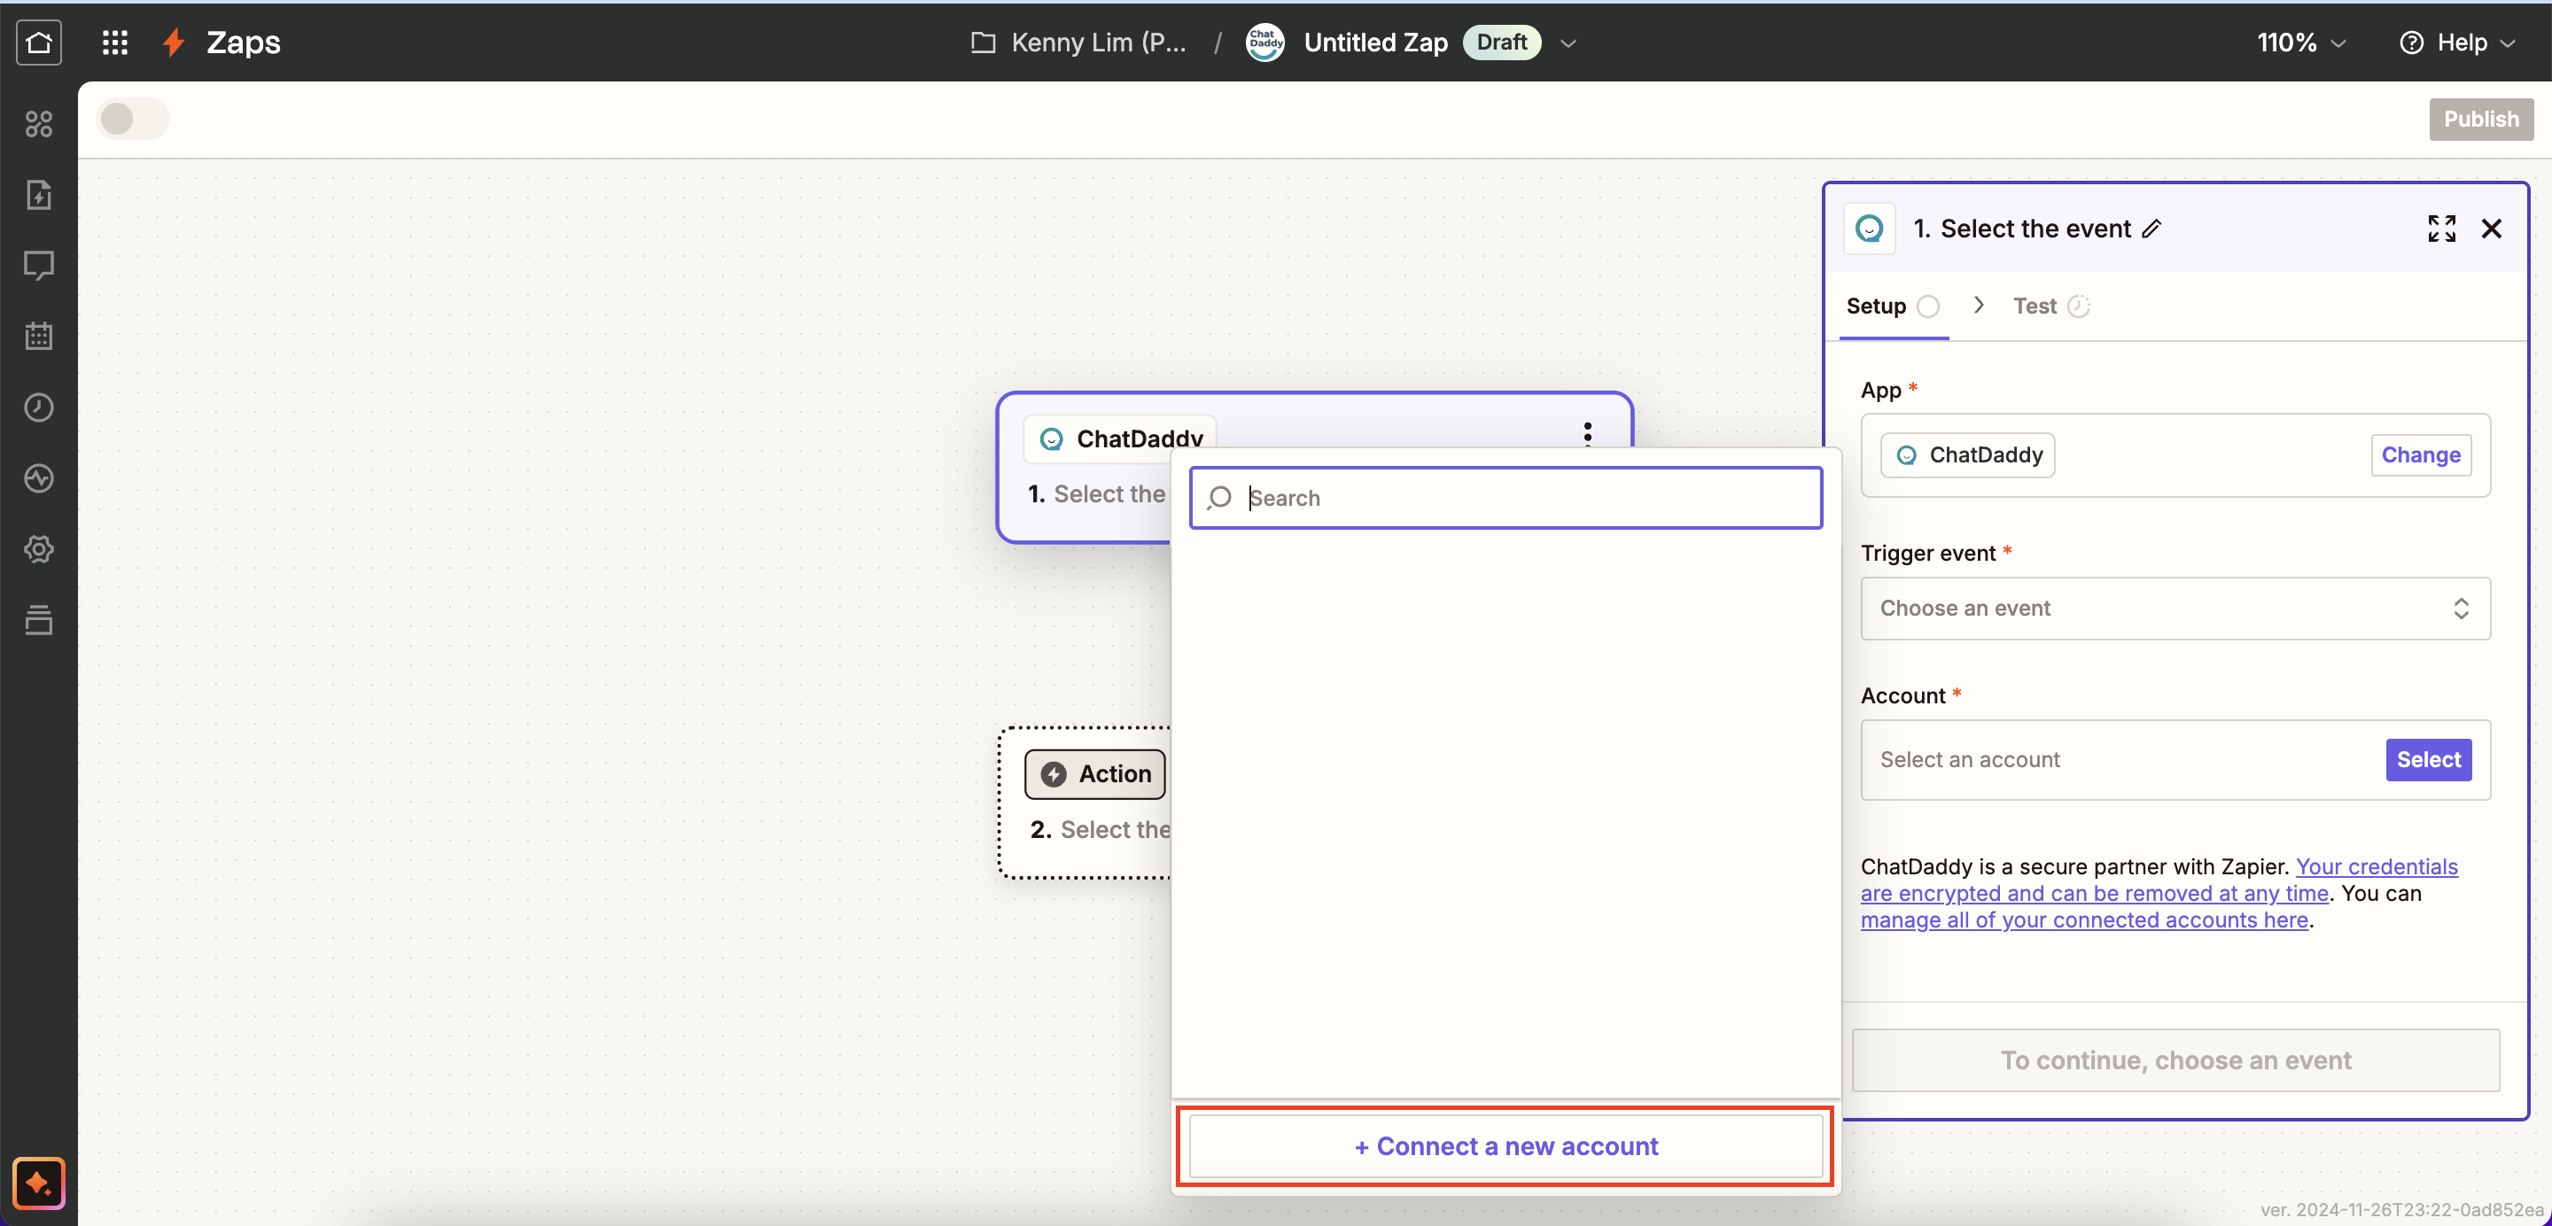This screenshot has width=2552, height=1226.
Task: Expand the Untitled Zap draft chevron
Action: point(1568,43)
